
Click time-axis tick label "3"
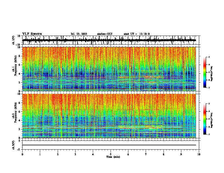(x=75, y=154)
